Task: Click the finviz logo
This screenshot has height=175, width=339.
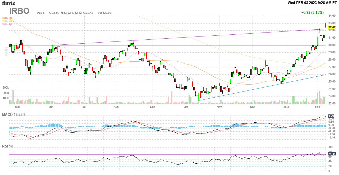Action: [9, 3]
